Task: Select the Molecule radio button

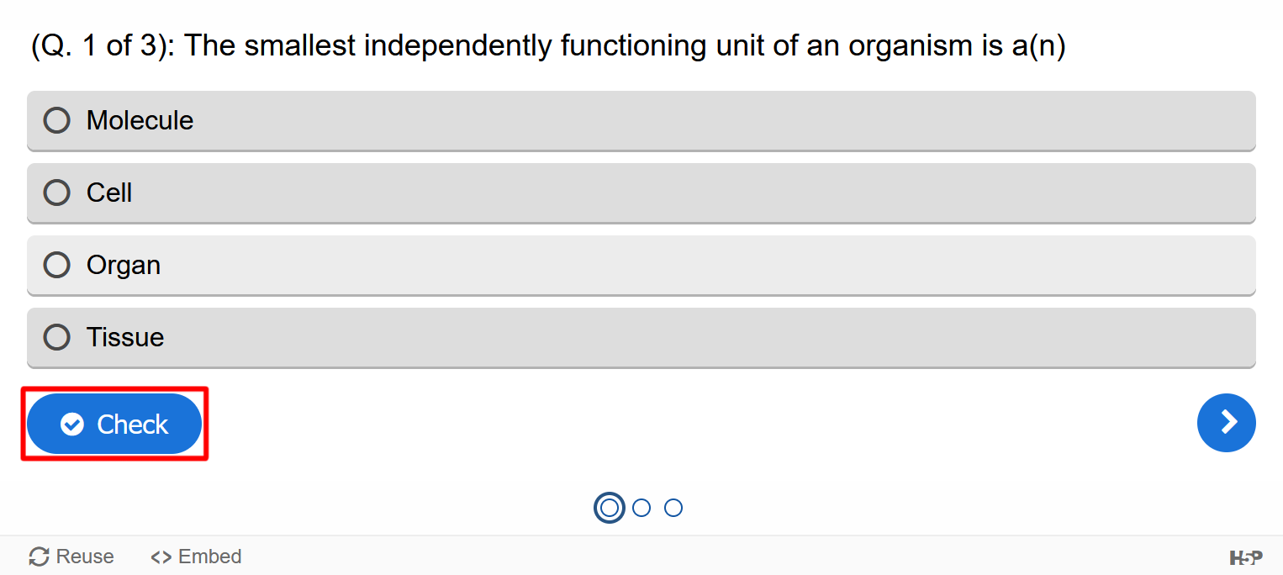Action: 56,120
